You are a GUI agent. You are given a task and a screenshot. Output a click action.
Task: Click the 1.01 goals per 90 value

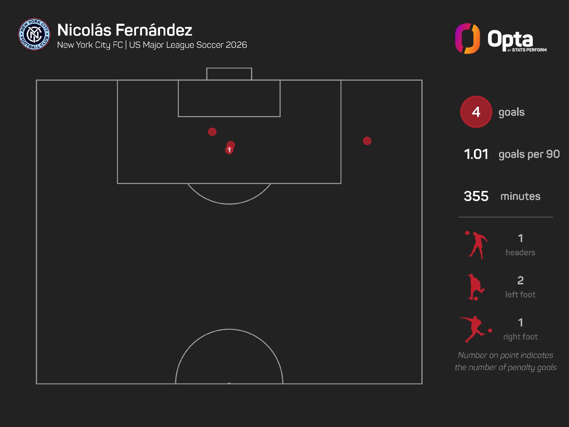coord(476,154)
